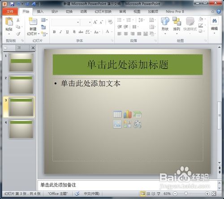Switch to Slide Sorter view icon
Image resolution: width=224 pixels, height=199 pixels.
pos(148,194)
